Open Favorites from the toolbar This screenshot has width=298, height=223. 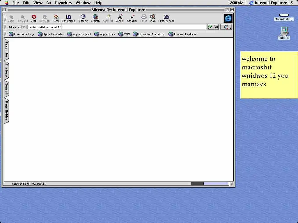click(x=69, y=18)
